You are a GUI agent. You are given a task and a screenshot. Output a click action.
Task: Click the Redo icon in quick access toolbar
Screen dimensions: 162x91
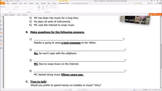point(15,1)
